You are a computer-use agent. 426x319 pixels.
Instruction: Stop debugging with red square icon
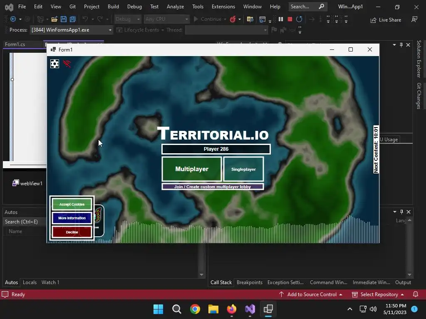tap(290, 19)
